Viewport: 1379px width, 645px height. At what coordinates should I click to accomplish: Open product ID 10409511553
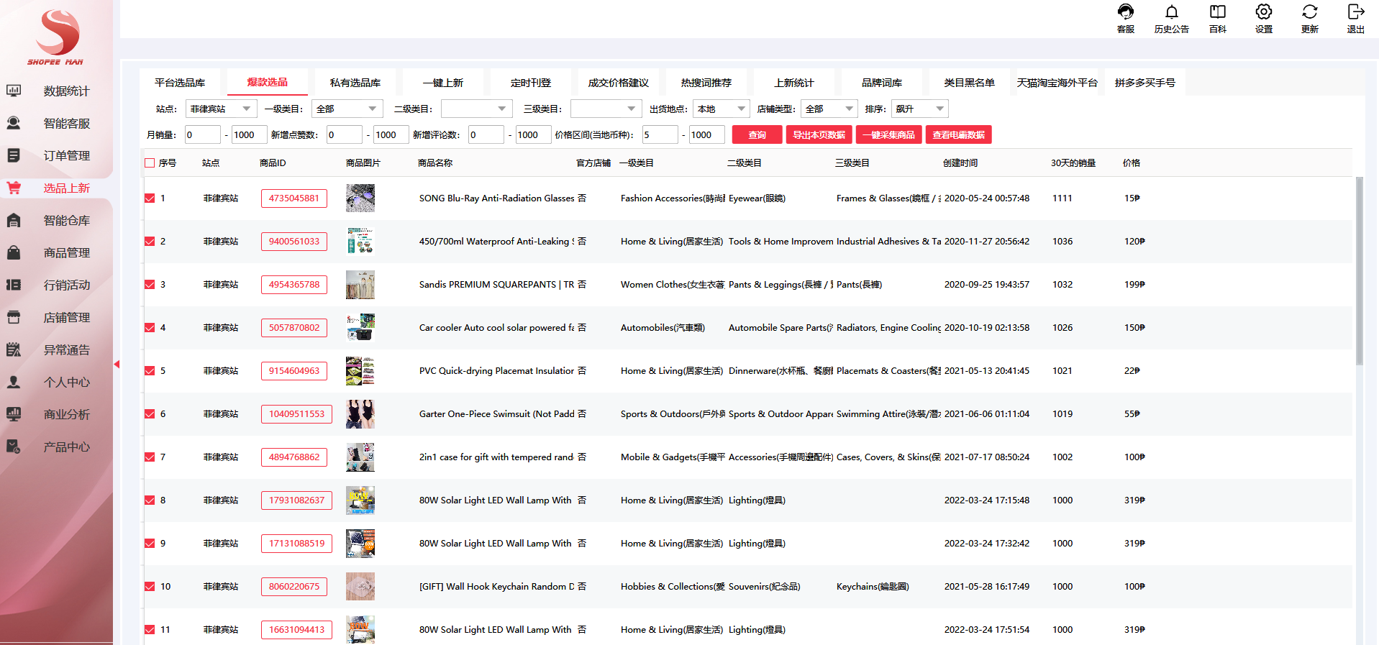296,414
